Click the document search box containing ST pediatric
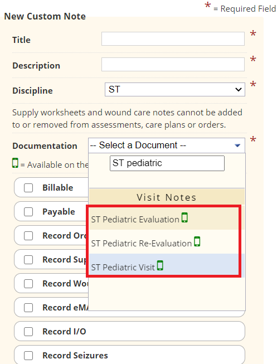The height and width of the screenshot is (364, 277). (167, 163)
